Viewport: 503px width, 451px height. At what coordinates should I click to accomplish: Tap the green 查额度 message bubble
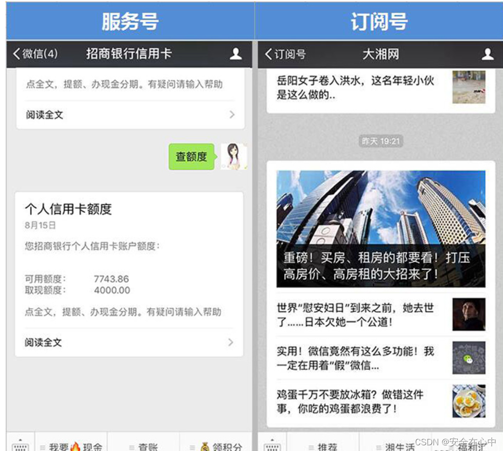tap(192, 156)
